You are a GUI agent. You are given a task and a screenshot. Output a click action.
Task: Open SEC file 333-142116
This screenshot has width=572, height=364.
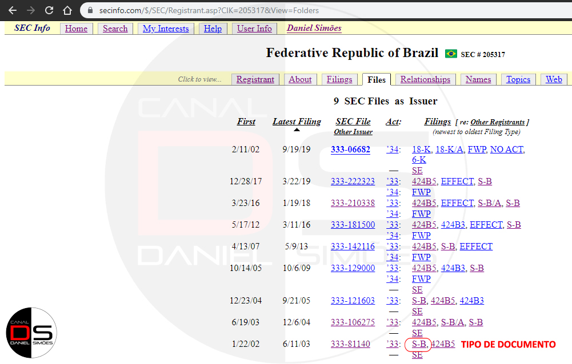point(353,246)
